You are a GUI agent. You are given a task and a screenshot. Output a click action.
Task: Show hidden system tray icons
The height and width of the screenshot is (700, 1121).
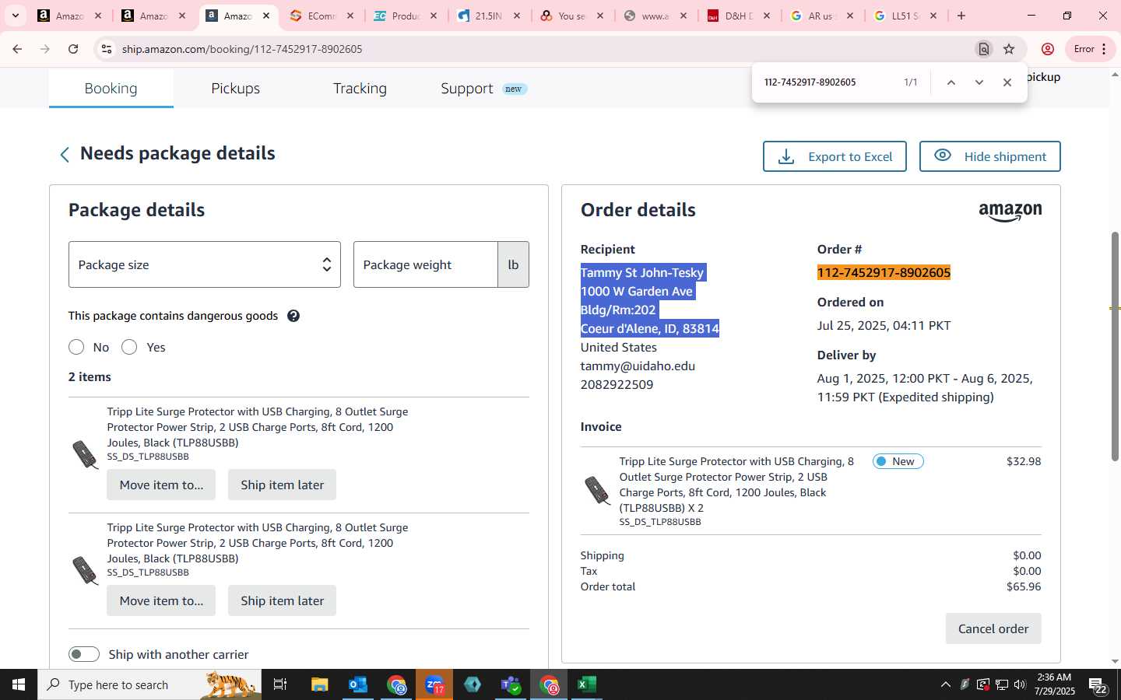tap(945, 684)
